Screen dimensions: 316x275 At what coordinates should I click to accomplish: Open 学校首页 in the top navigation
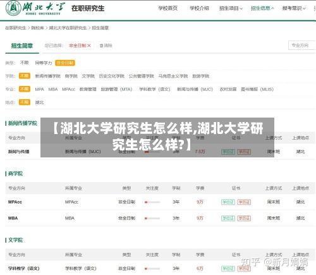pyautogui.click(x=168, y=8)
